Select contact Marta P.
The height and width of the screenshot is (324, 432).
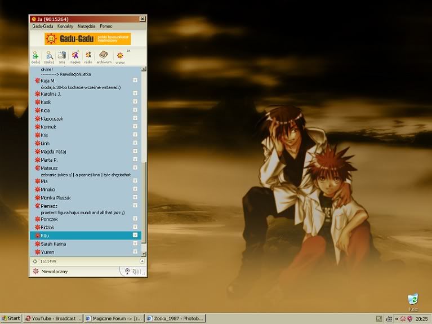tap(49, 160)
